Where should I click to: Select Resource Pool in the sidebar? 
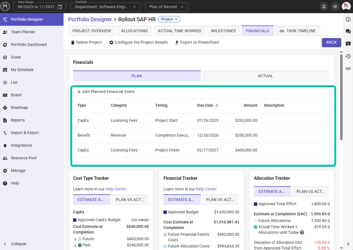[24, 158]
